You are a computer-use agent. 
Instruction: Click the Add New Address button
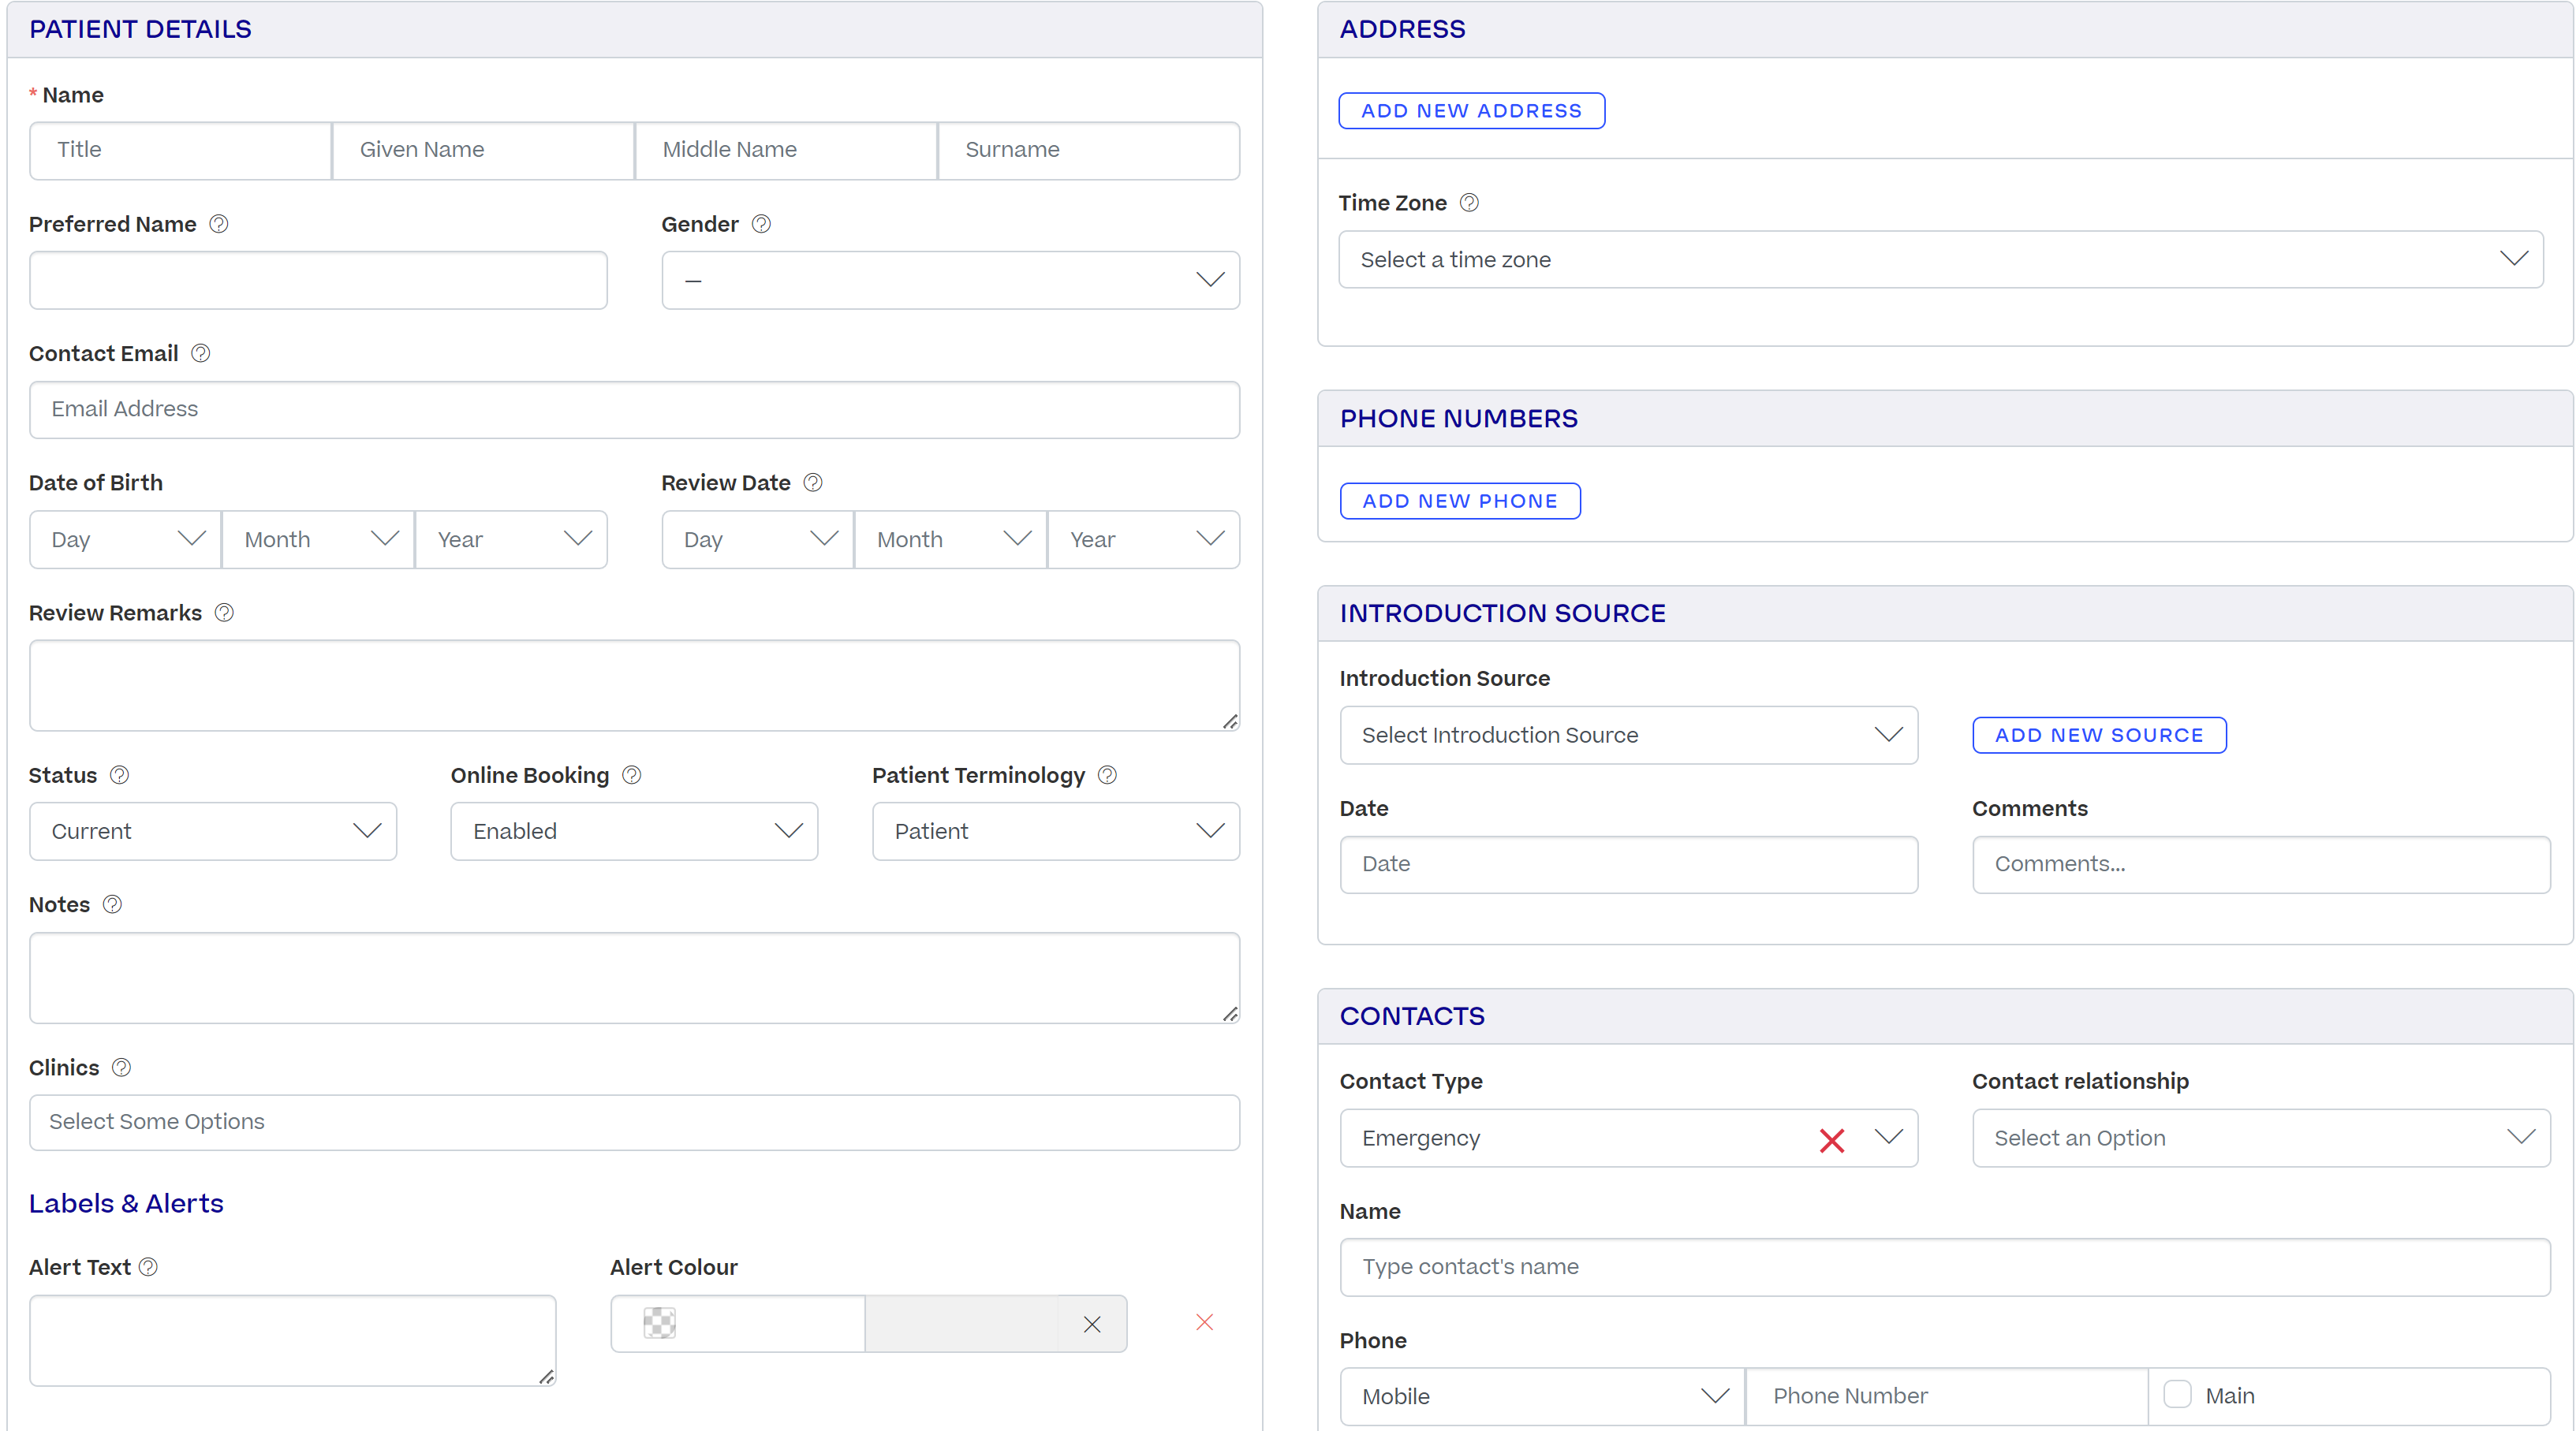(x=1471, y=111)
